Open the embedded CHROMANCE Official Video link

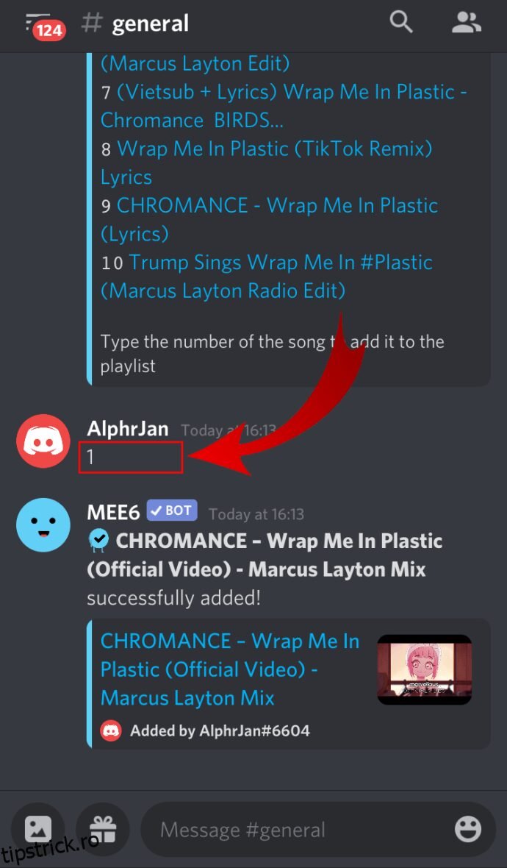230,669
